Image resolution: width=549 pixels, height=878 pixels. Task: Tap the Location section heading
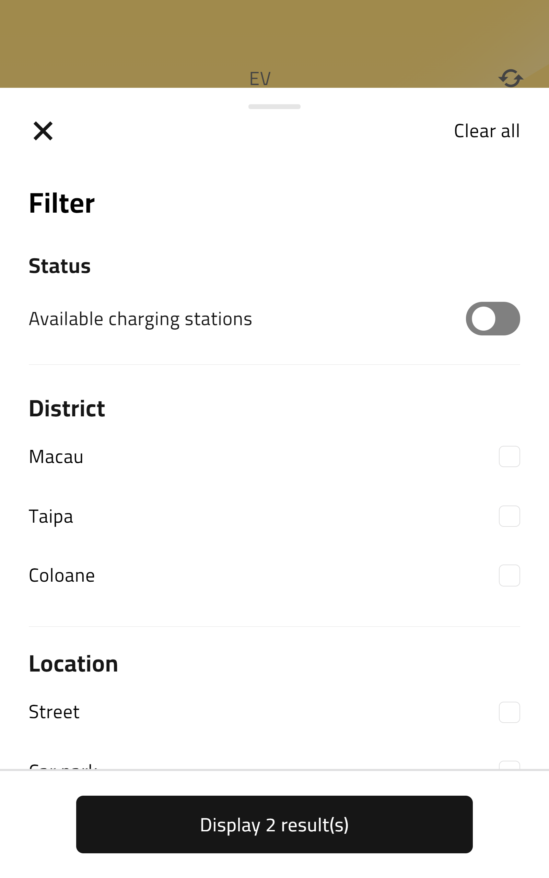coord(74,664)
